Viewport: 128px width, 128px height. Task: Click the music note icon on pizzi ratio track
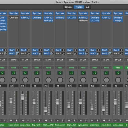(95, 73)
